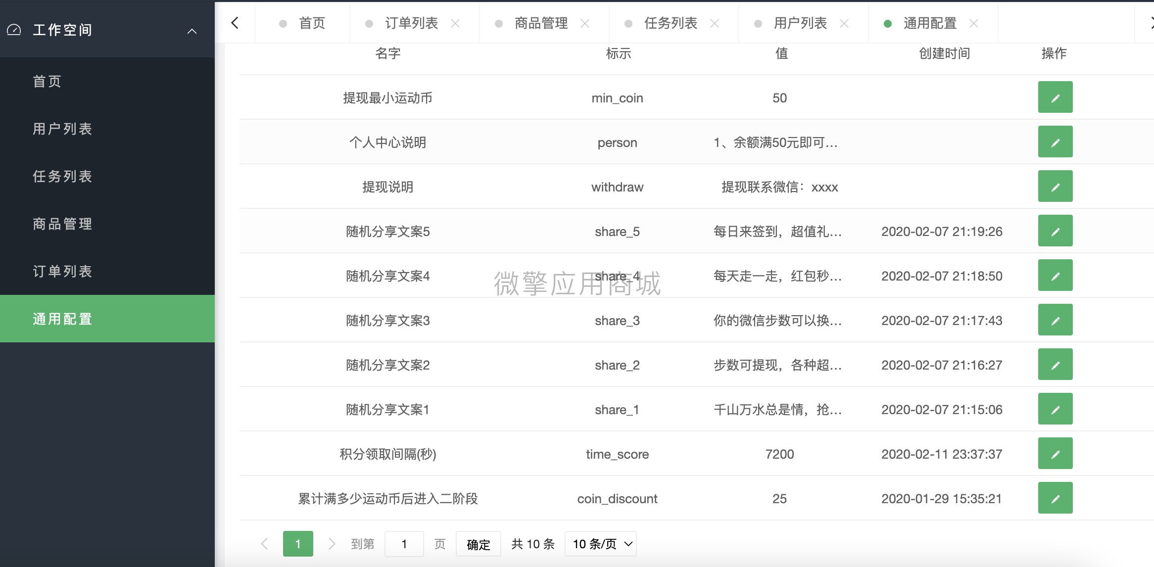
Task: Click the 2020-02-11 23:37:37 timestamp
Action: point(942,454)
